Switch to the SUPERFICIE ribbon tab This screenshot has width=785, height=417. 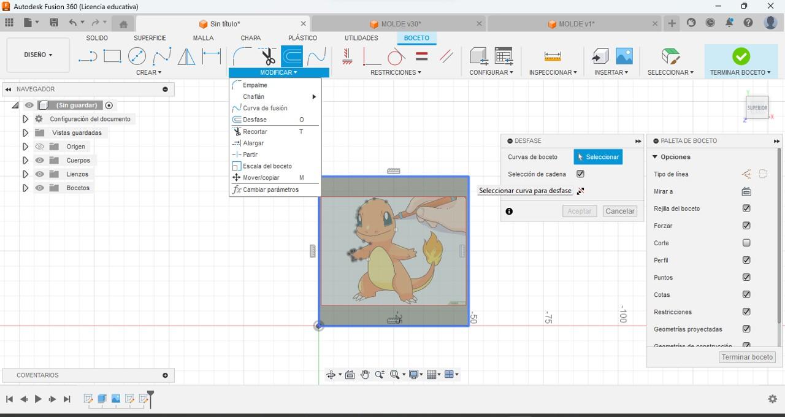[x=150, y=38]
